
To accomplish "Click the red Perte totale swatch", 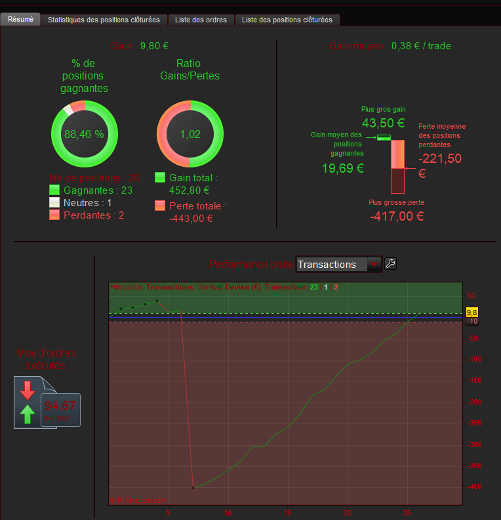I will pyautogui.click(x=160, y=206).
